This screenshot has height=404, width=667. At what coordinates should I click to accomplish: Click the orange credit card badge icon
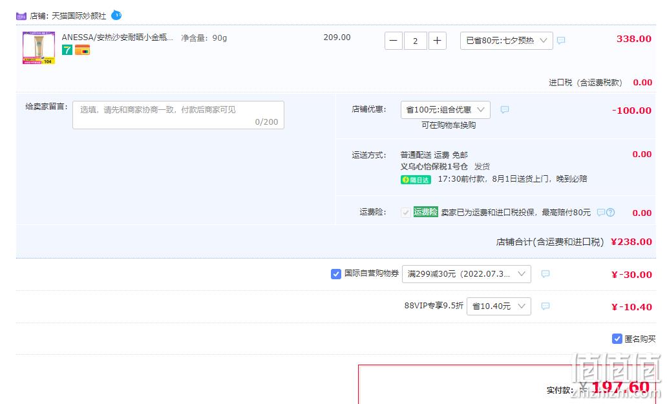(83, 50)
